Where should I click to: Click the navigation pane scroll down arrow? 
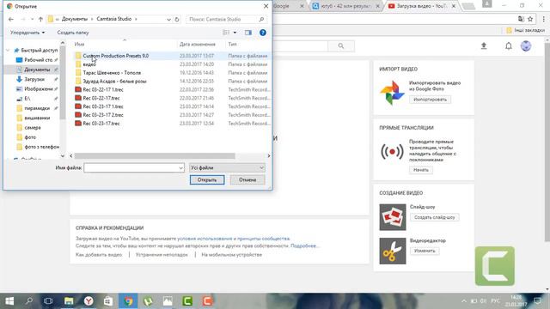click(x=63, y=156)
